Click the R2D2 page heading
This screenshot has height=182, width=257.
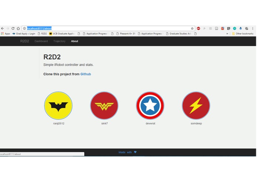52,57
